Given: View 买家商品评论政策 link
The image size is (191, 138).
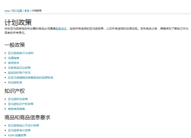Looking at the screenshot, I should pos(19,68).
